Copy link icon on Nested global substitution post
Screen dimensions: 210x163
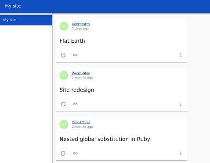tap(75, 153)
